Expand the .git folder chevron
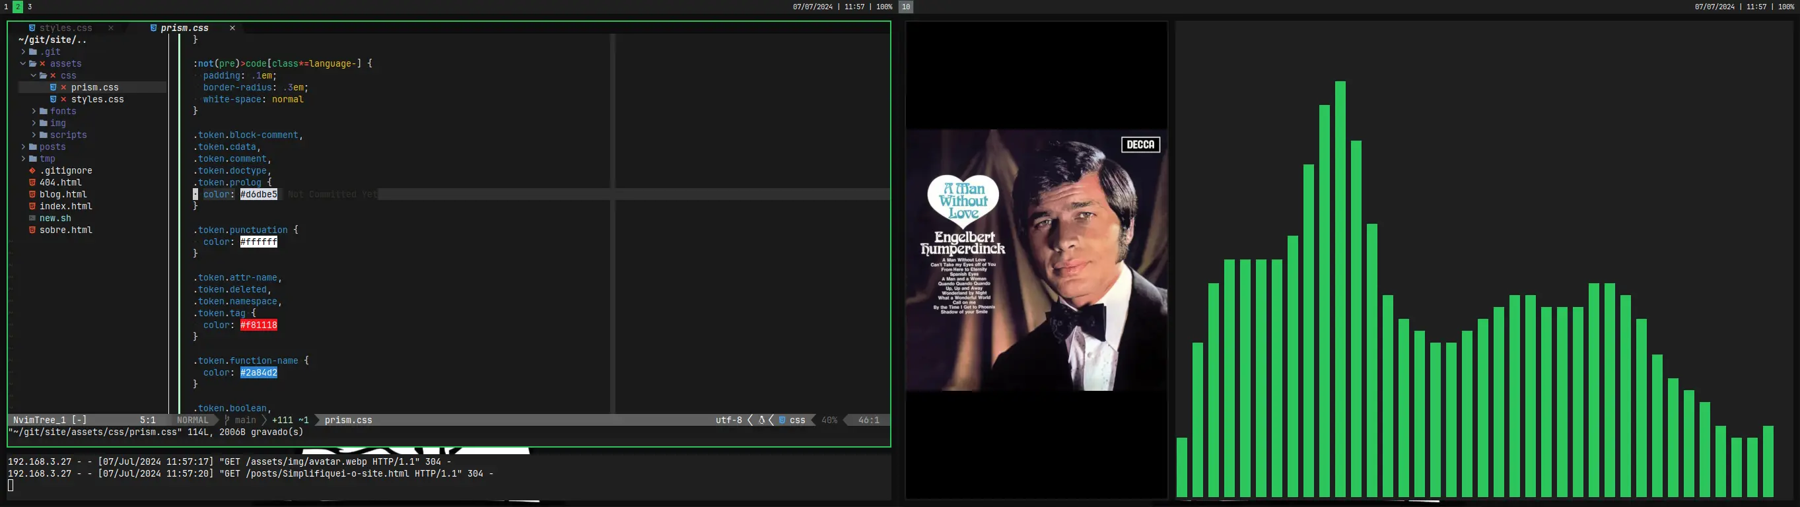 (23, 51)
